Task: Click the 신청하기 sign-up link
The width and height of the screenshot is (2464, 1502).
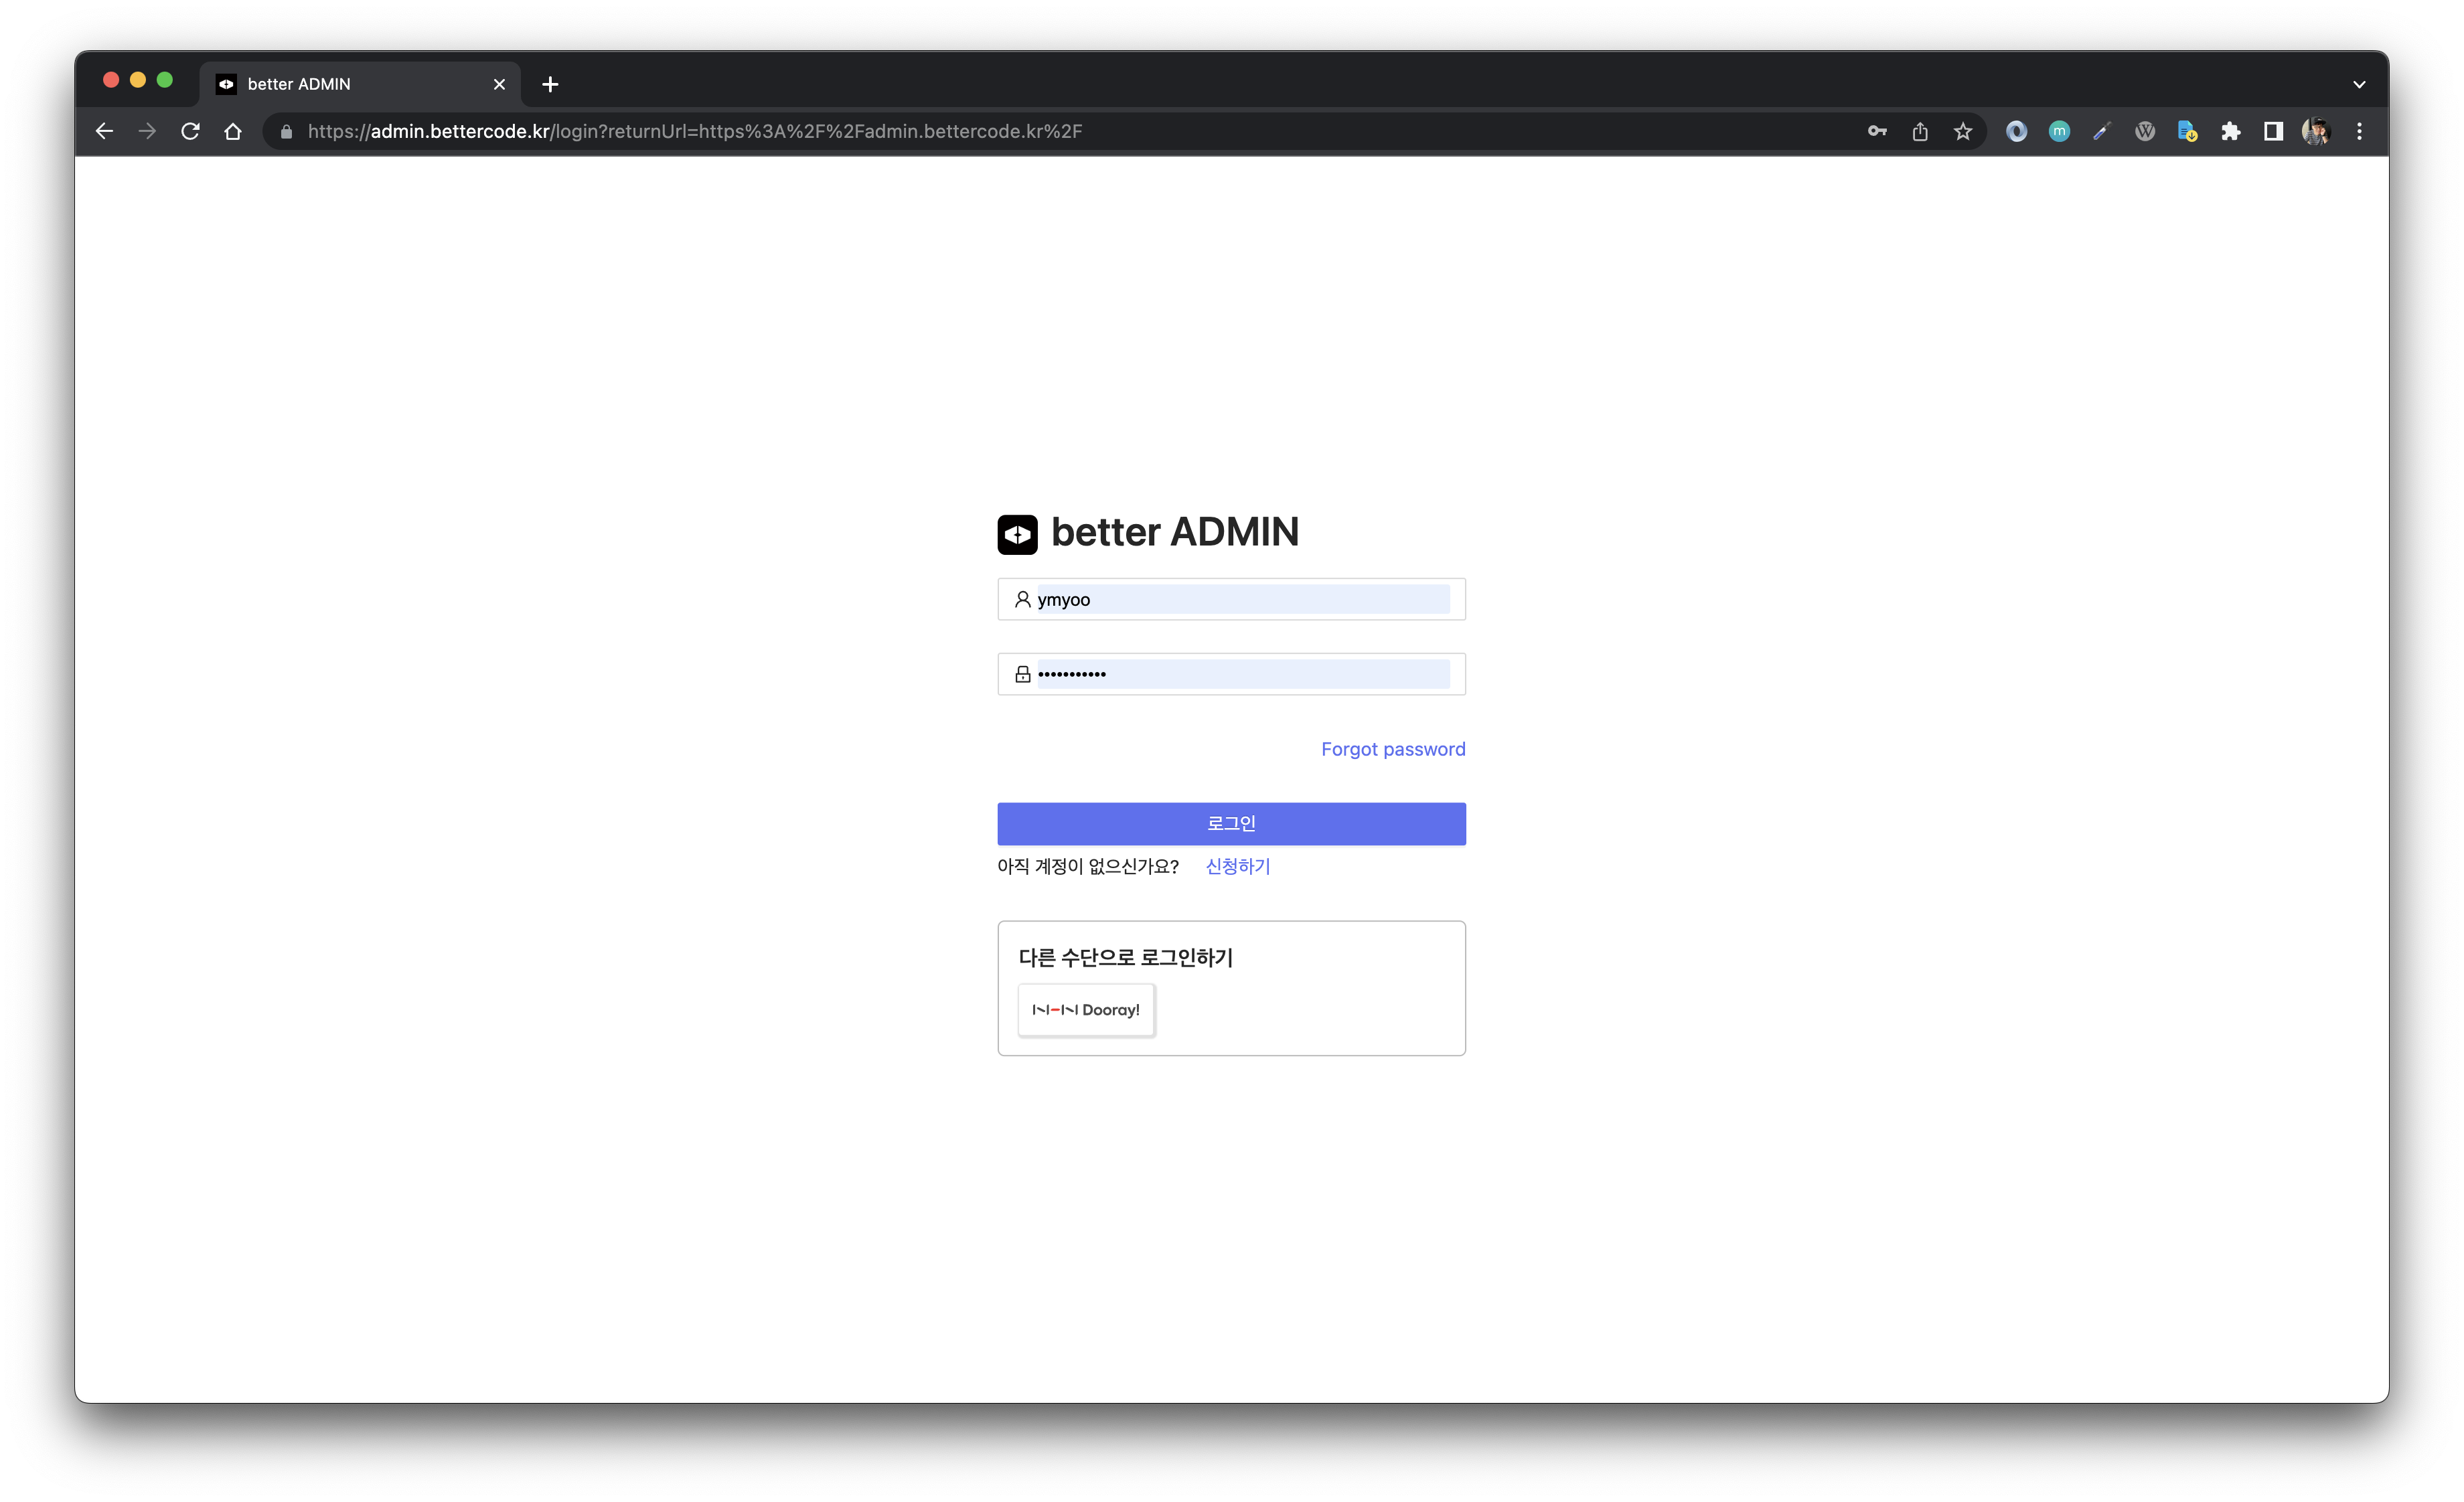Action: tap(1236, 866)
